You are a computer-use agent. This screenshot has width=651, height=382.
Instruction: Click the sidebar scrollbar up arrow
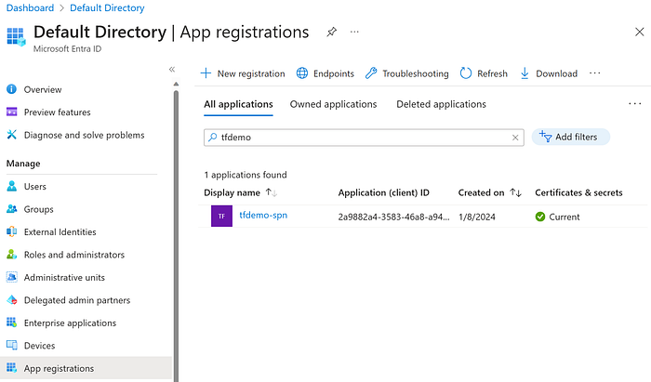coord(176,84)
